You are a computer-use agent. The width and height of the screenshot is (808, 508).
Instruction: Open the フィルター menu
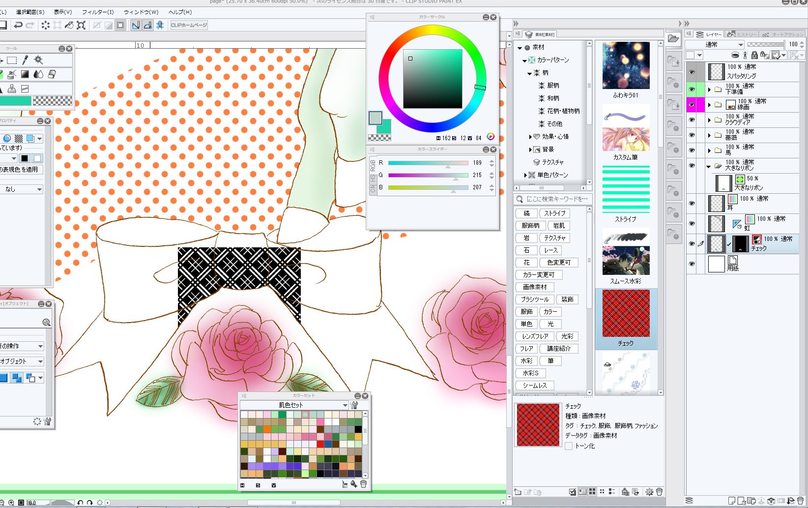pos(97,12)
